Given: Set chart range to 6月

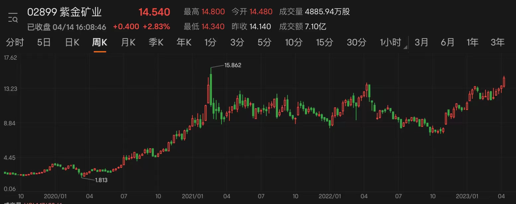Looking at the screenshot, I should point(447,42).
